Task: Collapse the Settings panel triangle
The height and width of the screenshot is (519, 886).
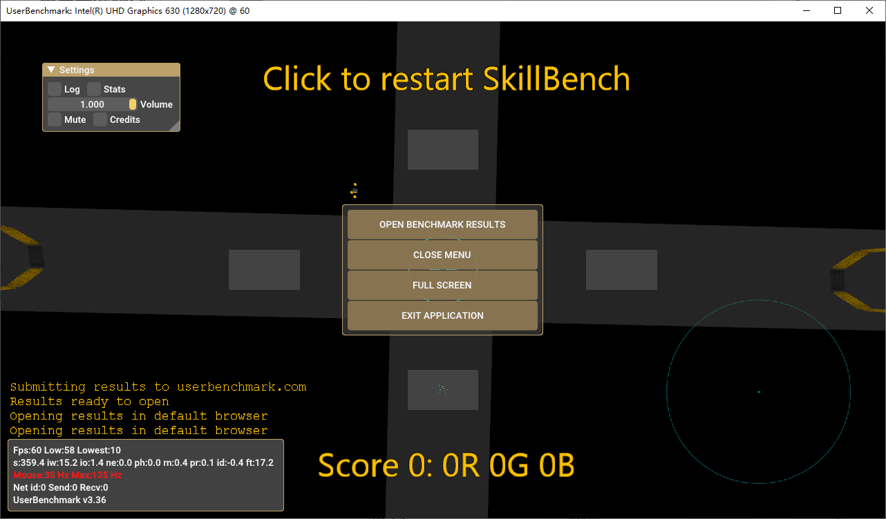Action: (51, 70)
